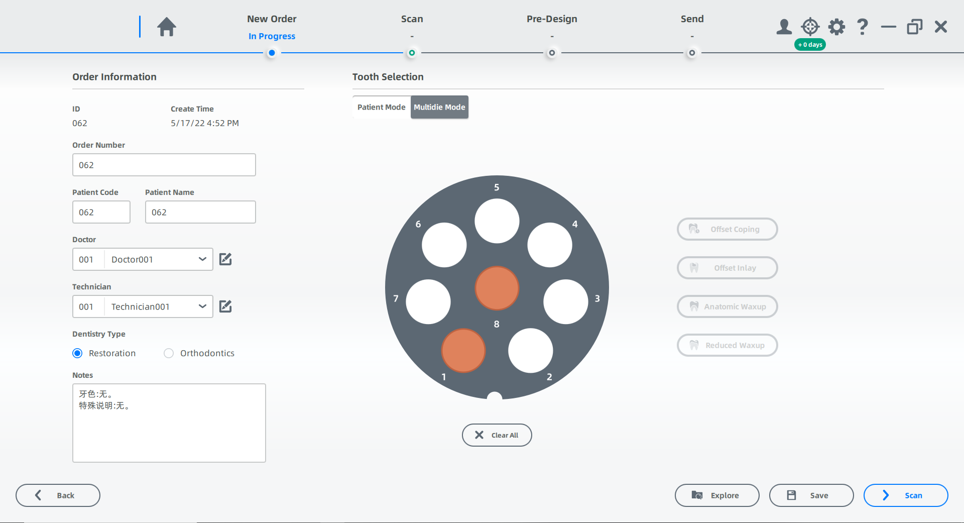Click the Send progress marker dot
The width and height of the screenshot is (964, 523).
point(692,53)
